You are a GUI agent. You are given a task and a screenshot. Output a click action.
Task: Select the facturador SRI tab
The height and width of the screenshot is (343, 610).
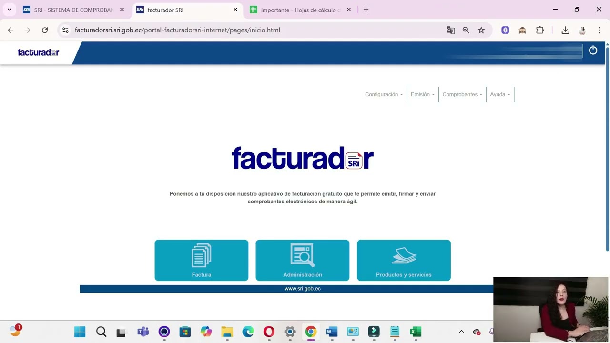pos(187,10)
